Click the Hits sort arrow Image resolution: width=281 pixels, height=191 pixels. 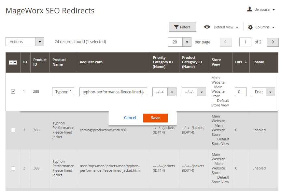[246, 62]
